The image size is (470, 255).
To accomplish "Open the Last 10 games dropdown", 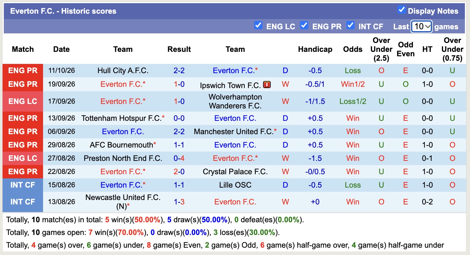I will pos(422,26).
